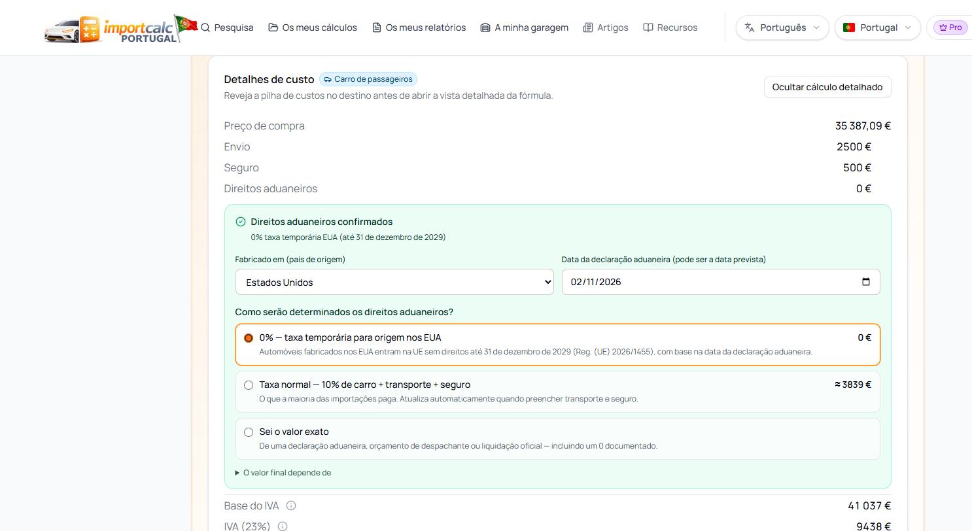972x531 pixels.
Task: Click the info icon next to Base do IVA
Action: [x=291, y=505]
